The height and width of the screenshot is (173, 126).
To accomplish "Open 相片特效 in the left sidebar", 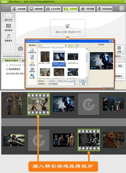I will pyautogui.click(x=8, y=28).
